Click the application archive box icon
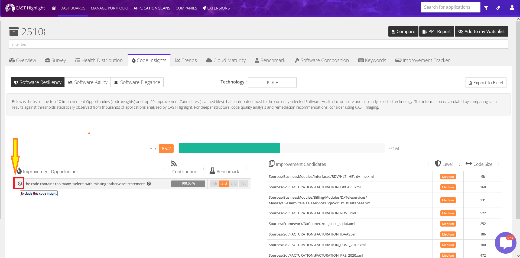520x258 pixels. [x=14, y=31]
